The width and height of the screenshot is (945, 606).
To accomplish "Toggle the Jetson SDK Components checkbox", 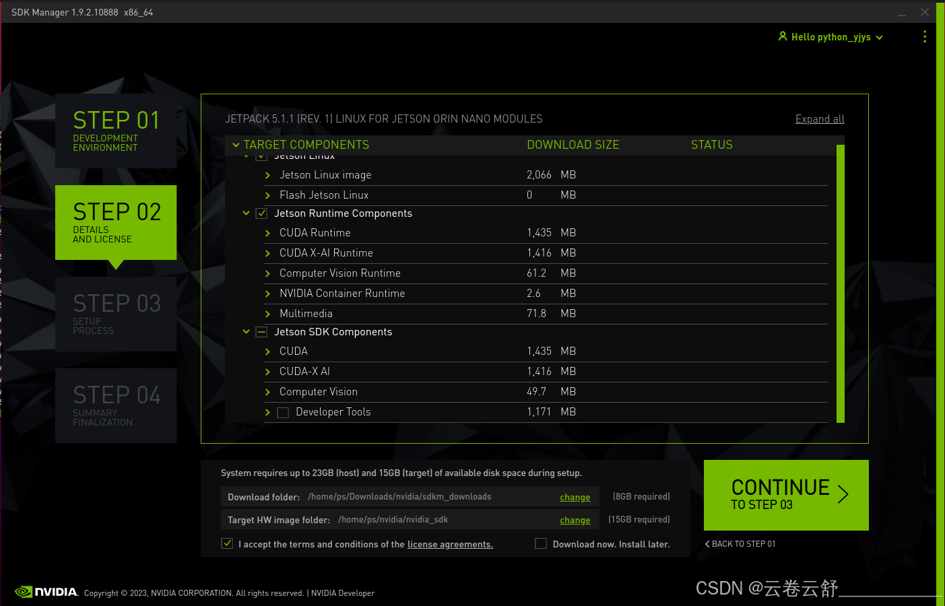I will pos(261,332).
